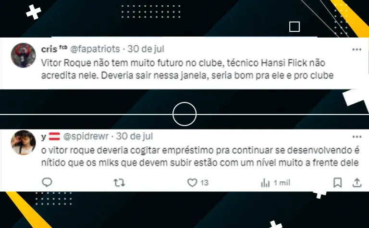Bookmark the spidrewr tweet
369x228 pixels.
click(x=337, y=182)
